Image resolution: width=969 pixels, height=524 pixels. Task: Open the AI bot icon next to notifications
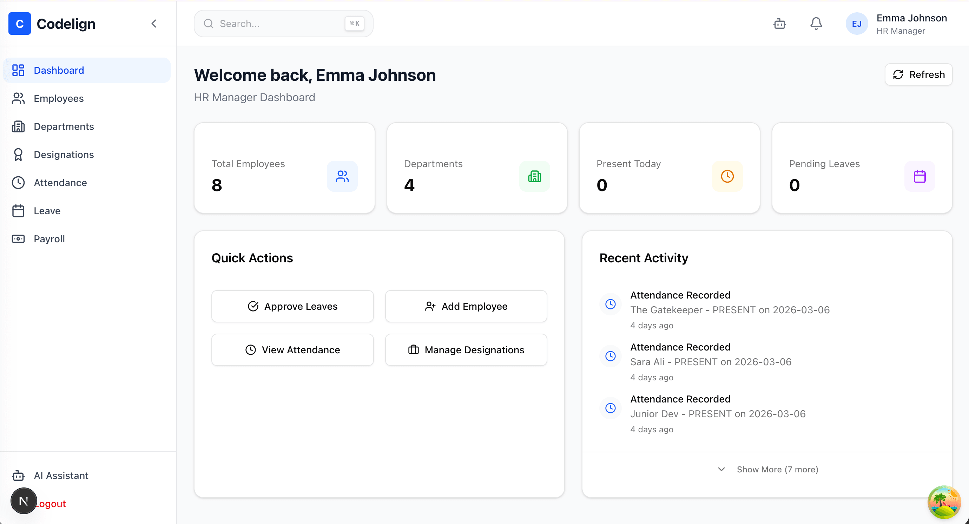[779, 23]
